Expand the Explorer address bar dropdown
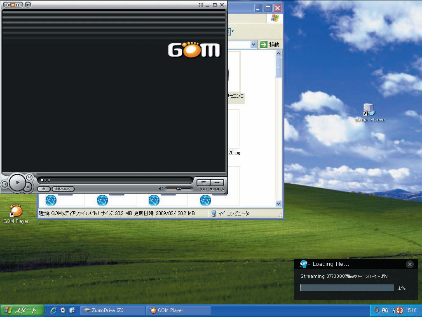The width and height of the screenshot is (422, 317). 253,45
